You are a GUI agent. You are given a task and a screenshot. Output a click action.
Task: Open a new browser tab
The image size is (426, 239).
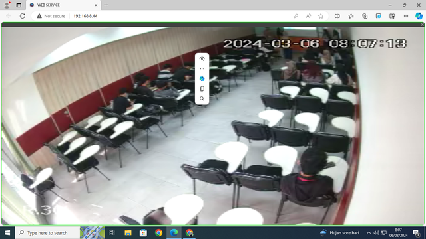pos(106,5)
